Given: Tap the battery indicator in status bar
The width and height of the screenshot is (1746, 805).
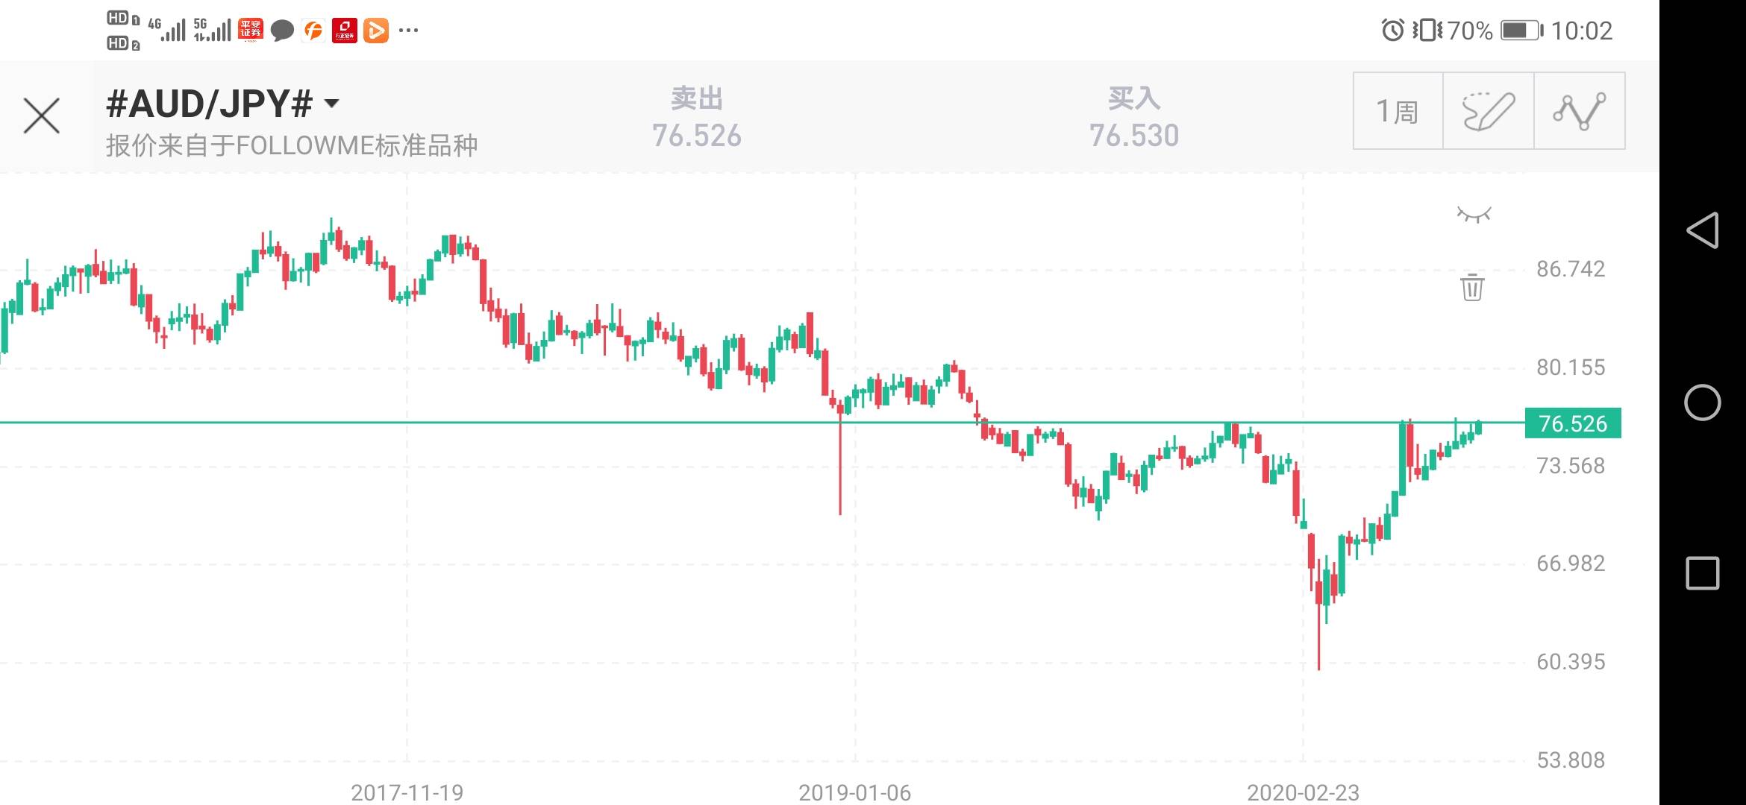Looking at the screenshot, I should point(1521,31).
